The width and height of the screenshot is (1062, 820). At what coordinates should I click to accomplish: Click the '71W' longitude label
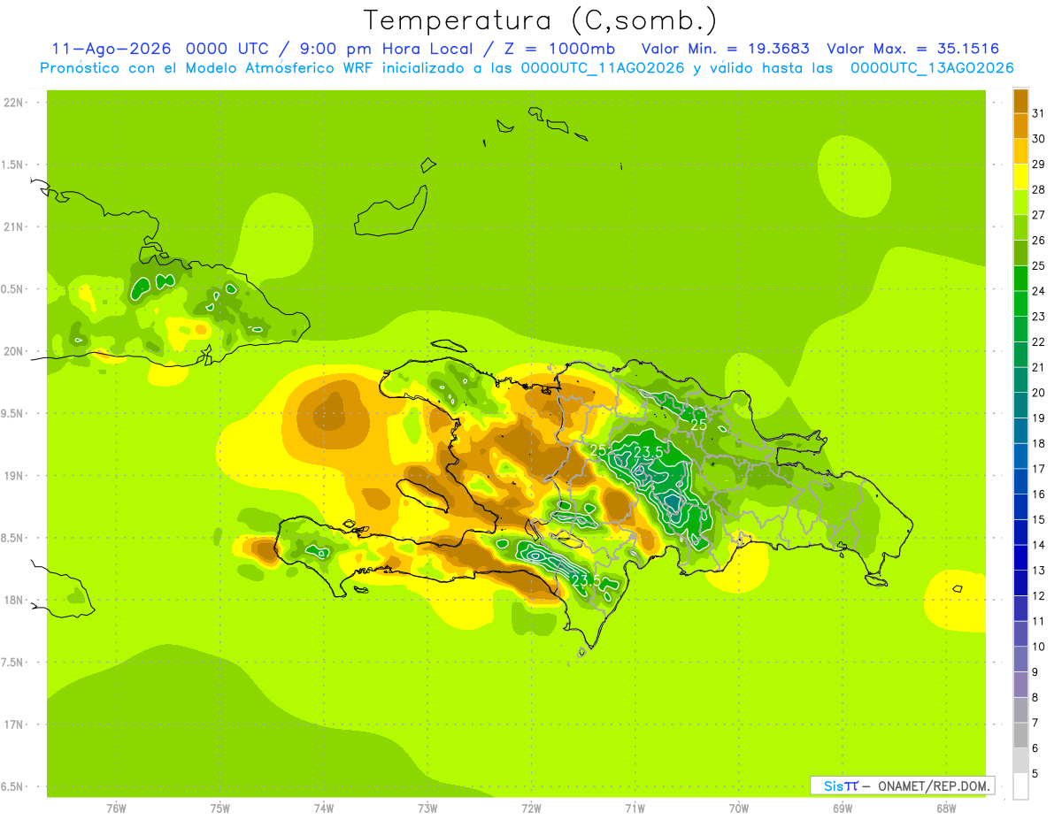(x=635, y=809)
